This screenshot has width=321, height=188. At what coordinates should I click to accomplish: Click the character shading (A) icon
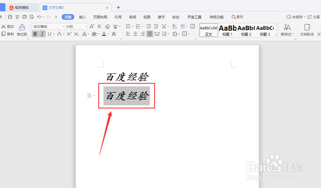click(x=114, y=34)
